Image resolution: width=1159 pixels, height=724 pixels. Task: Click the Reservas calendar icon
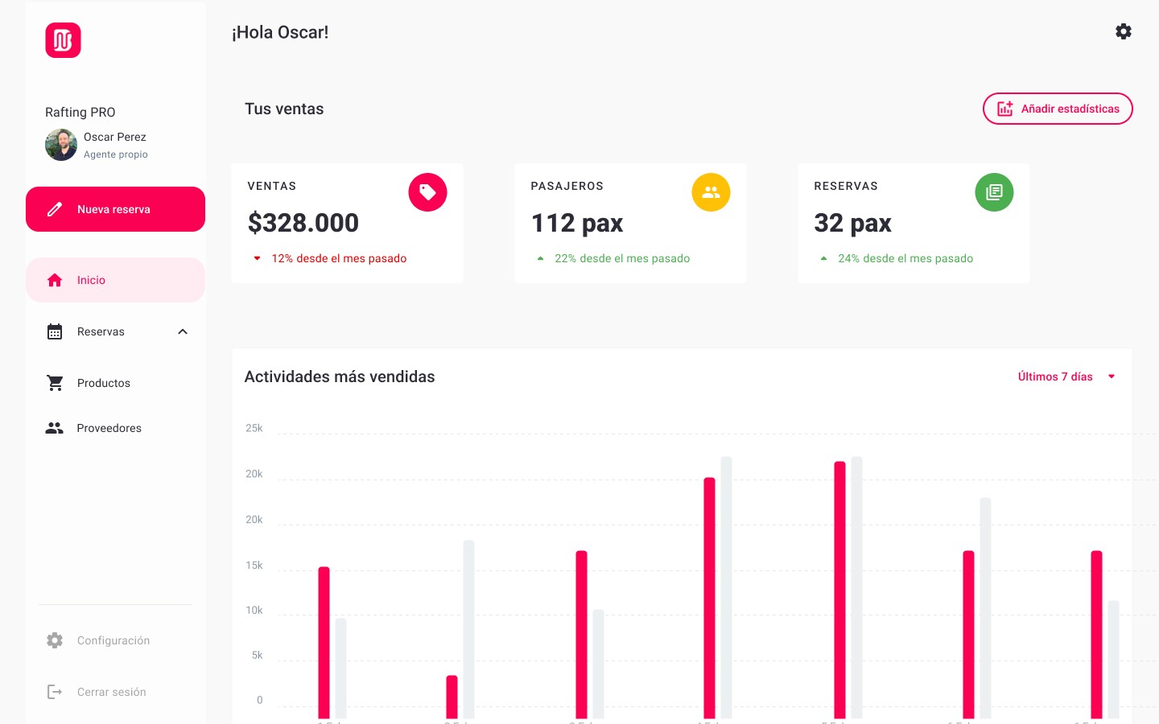(x=55, y=331)
